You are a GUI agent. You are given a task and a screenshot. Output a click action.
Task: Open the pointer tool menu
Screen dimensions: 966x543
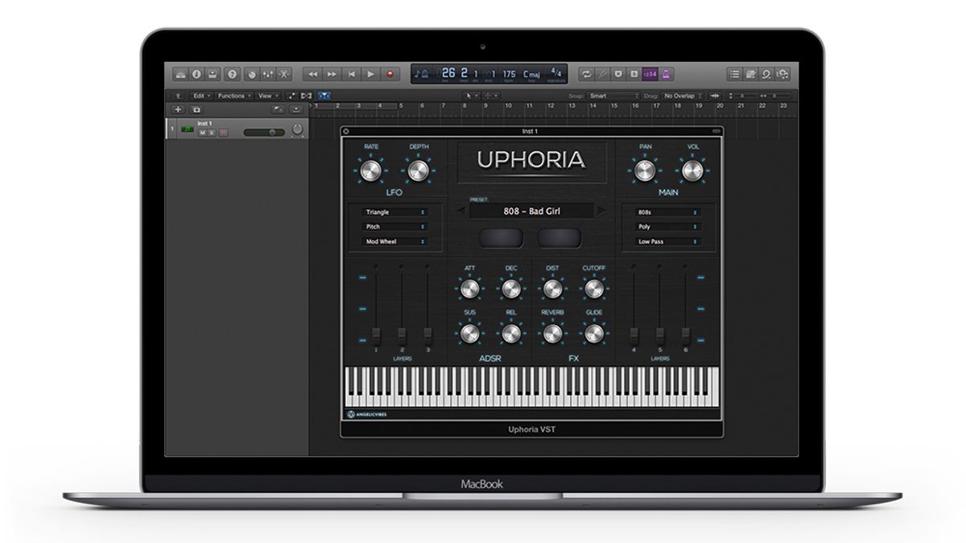[x=470, y=96]
